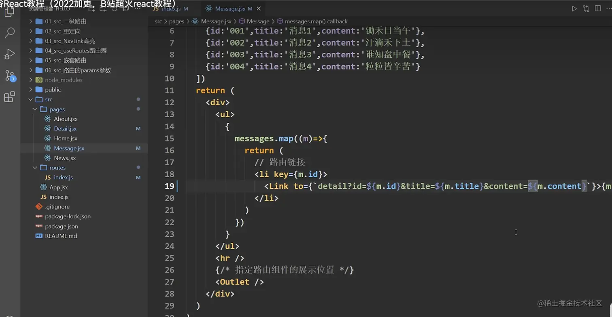Click the Collapse Folders icon in explorer
Viewport: 612px width, 317px height.
[126, 9]
